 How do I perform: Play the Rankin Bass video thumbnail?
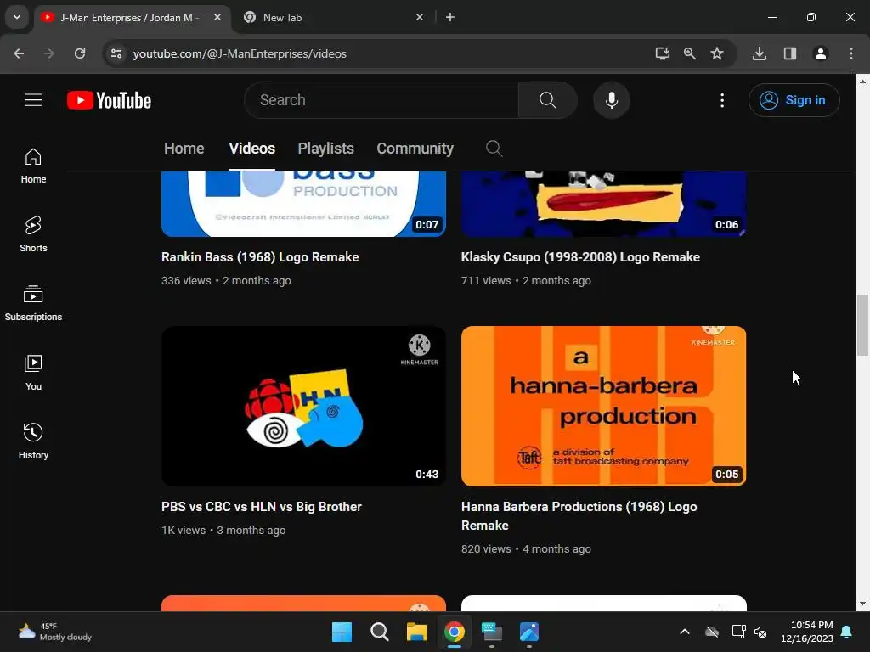click(x=303, y=204)
